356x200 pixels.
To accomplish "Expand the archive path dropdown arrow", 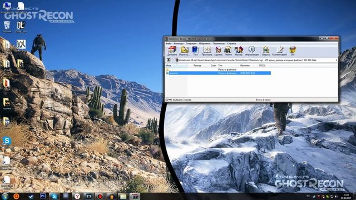I will (x=337, y=60).
